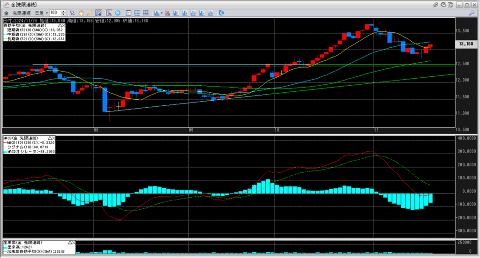Toggle the crosshair cursor display button

[109, 13]
